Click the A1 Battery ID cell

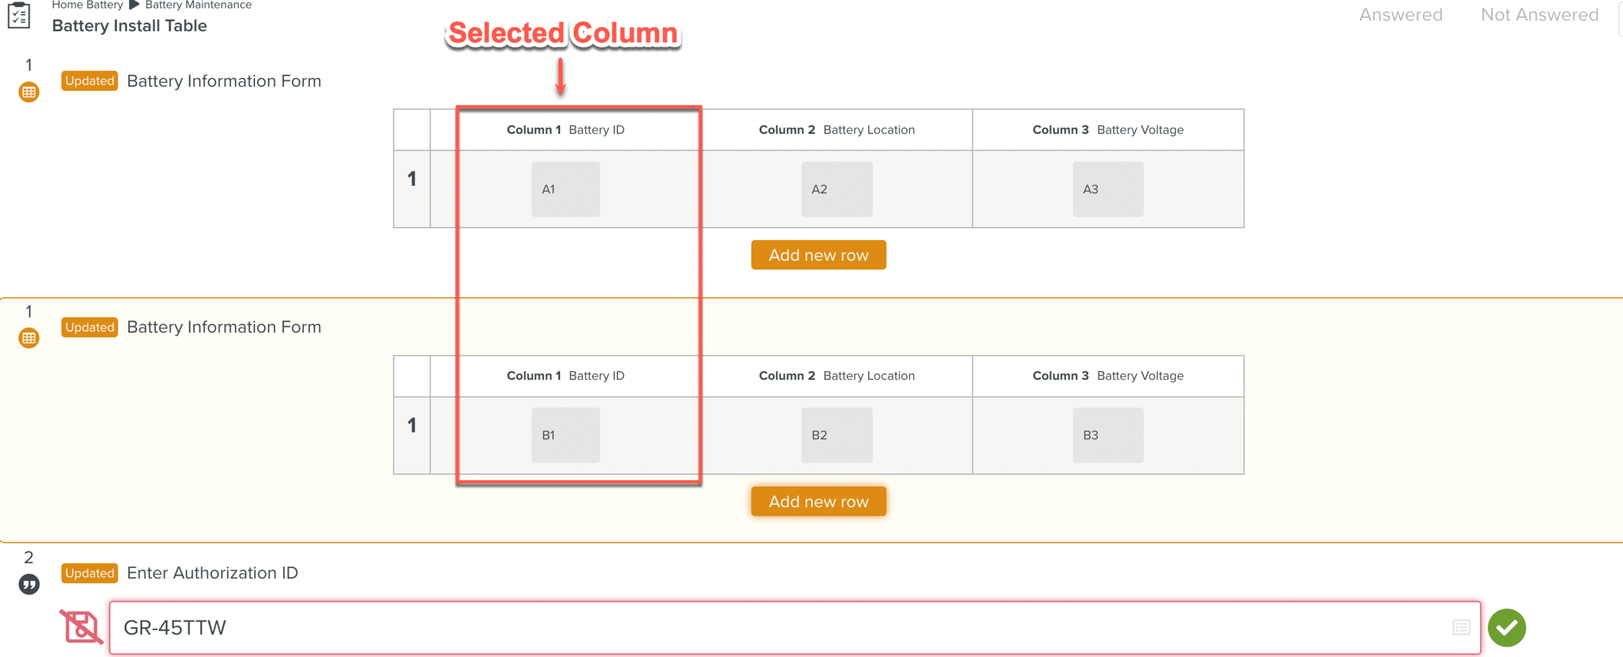click(x=565, y=189)
